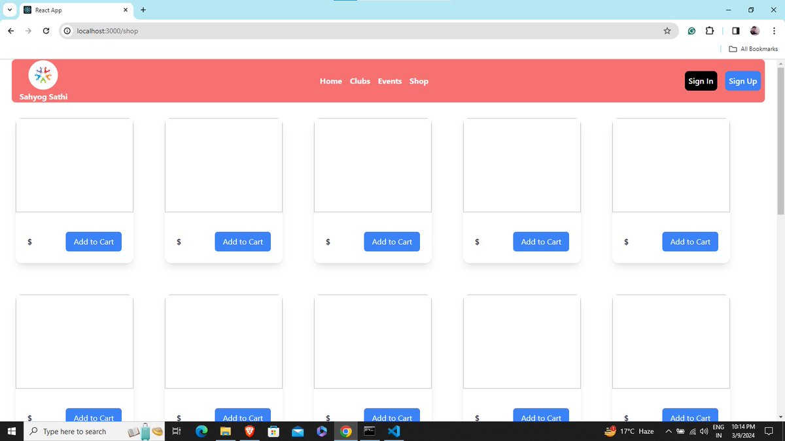Click the taskbar search box
Screen dimensions: 785x441
96,431
